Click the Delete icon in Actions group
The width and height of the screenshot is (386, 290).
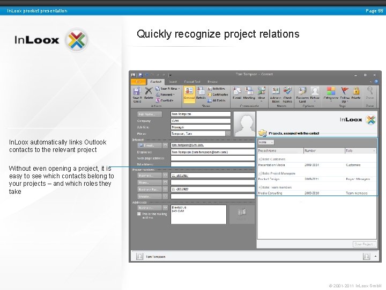click(x=149, y=93)
